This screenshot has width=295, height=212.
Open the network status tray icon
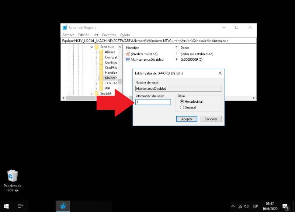(240, 206)
